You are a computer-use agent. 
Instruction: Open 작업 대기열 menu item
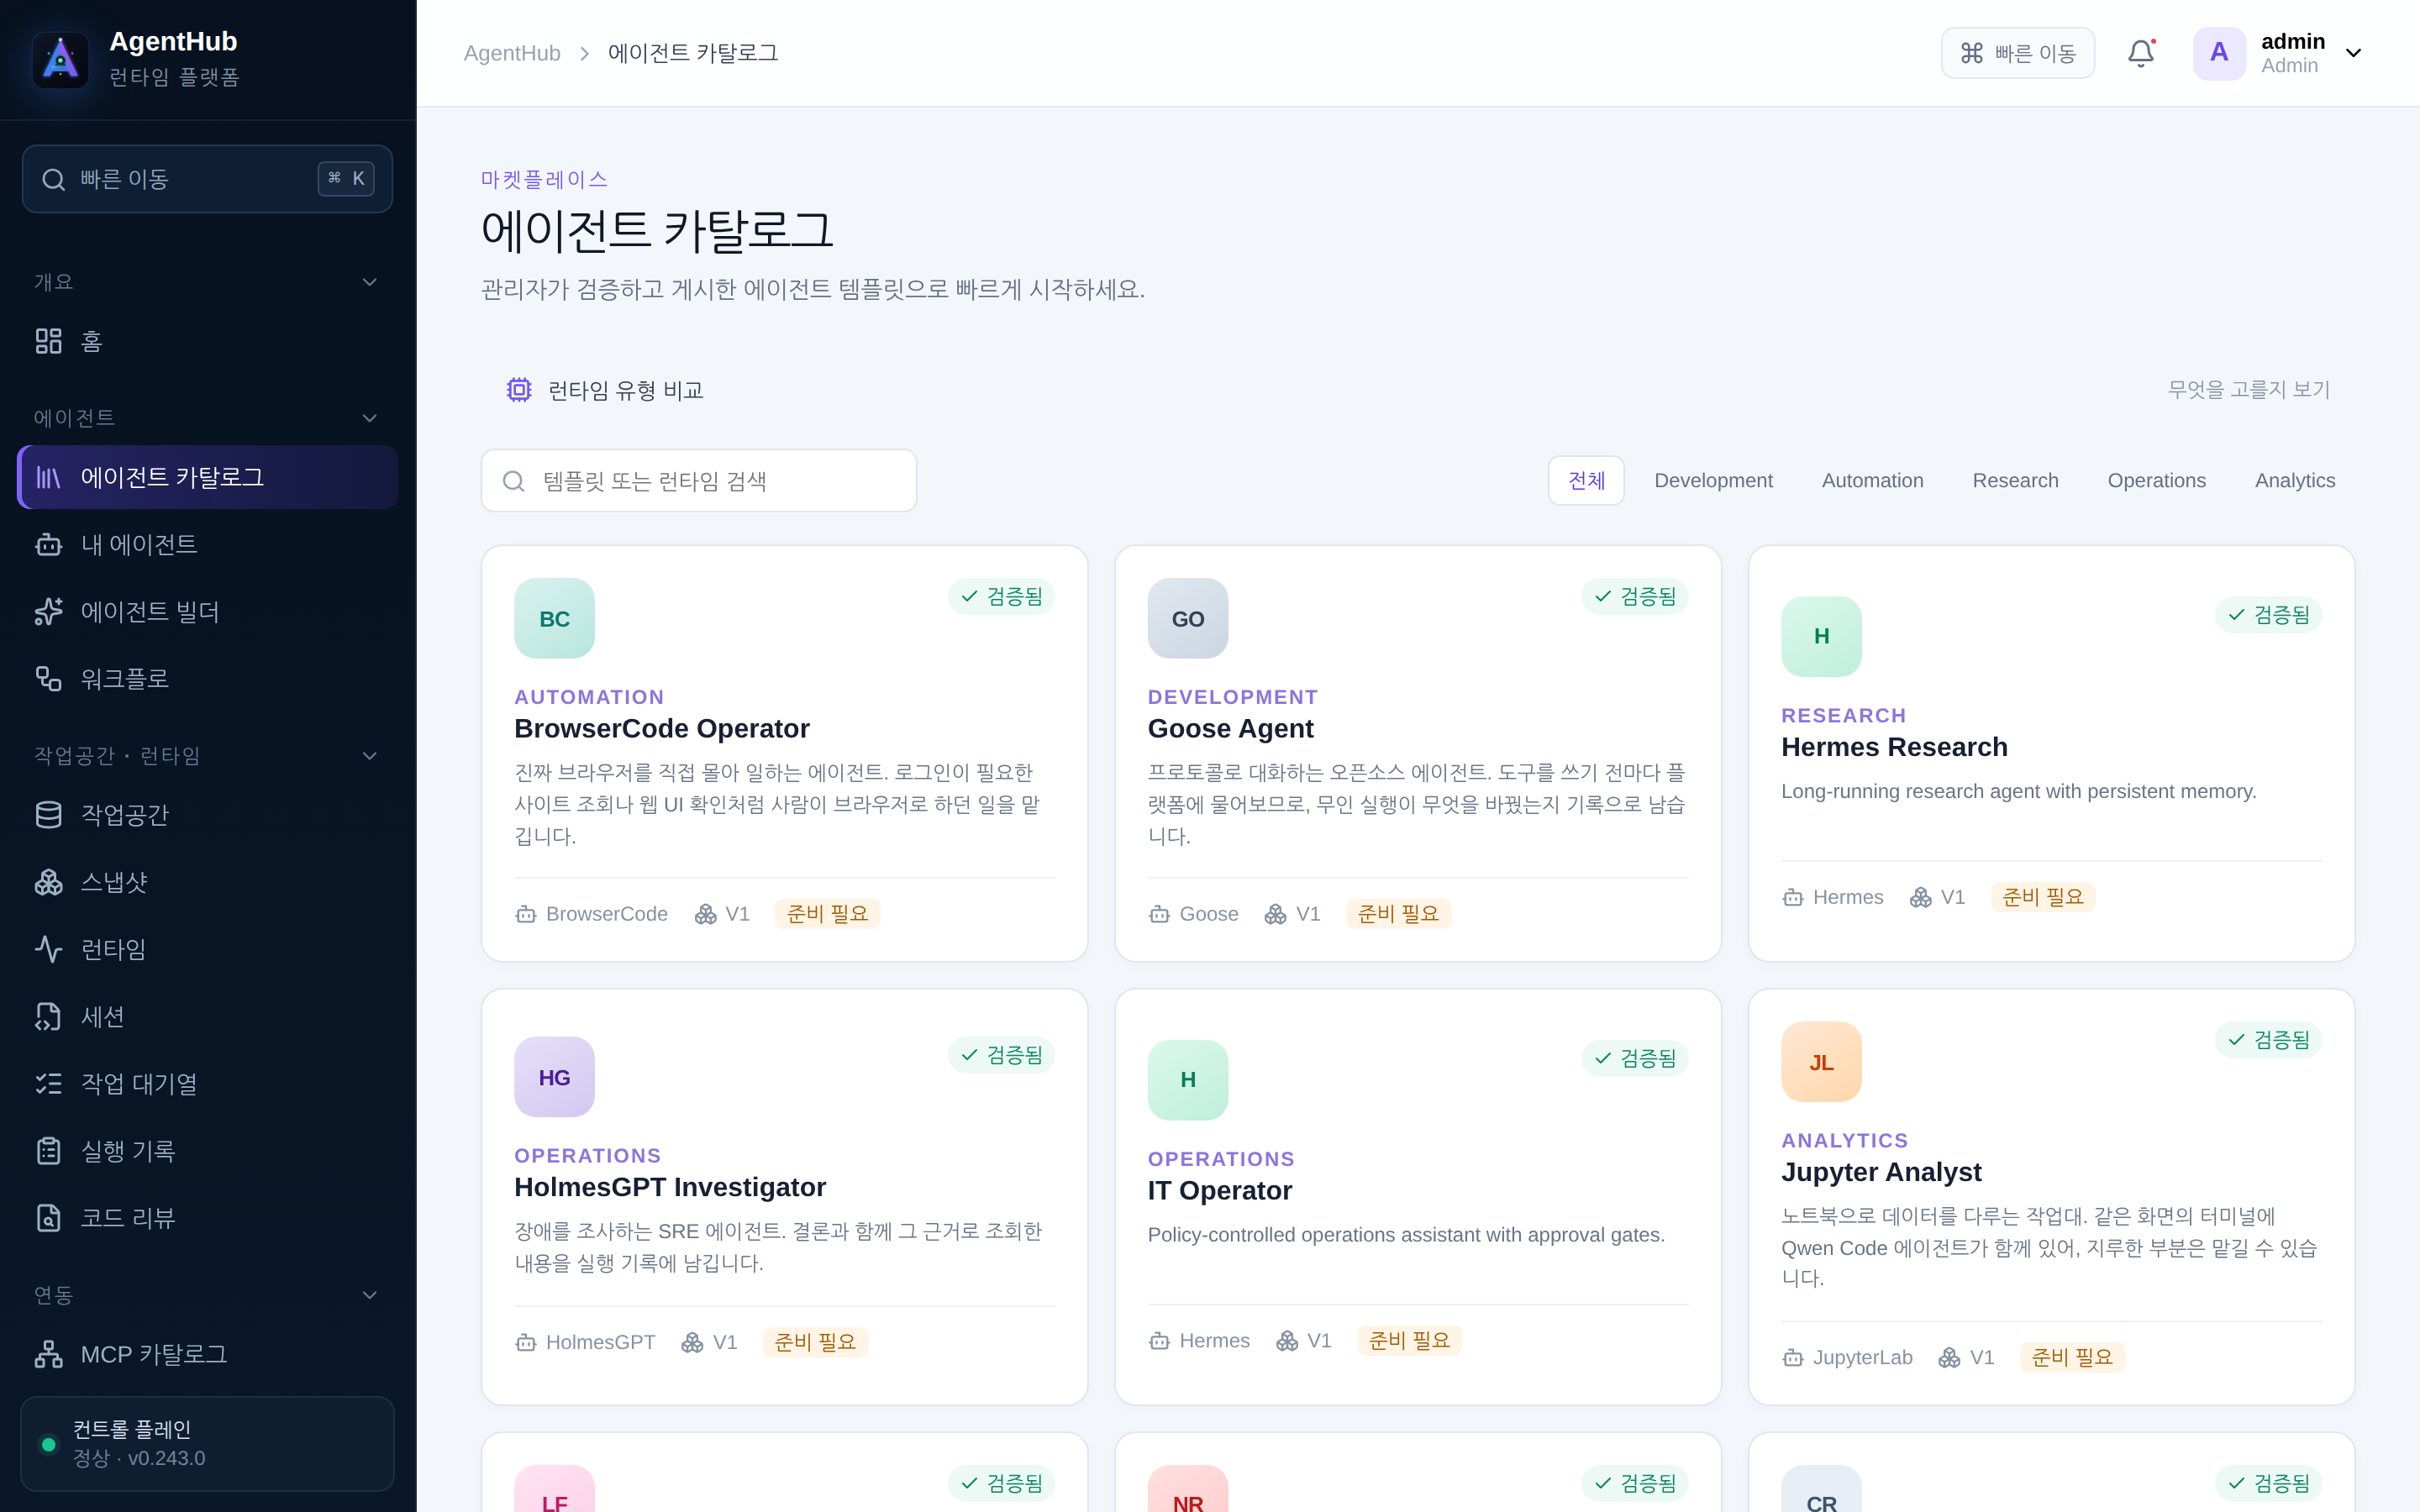tap(207, 1083)
